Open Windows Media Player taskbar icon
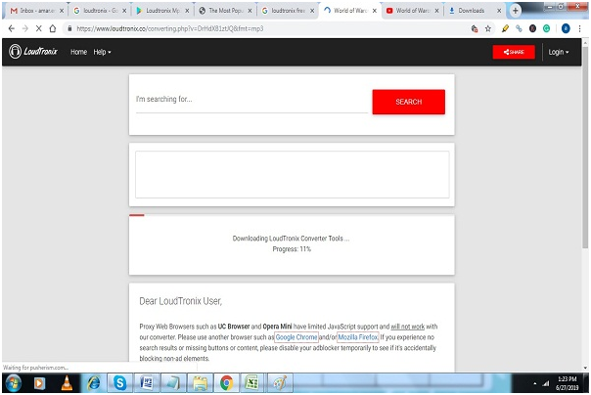This screenshot has width=591, height=395. point(39,383)
